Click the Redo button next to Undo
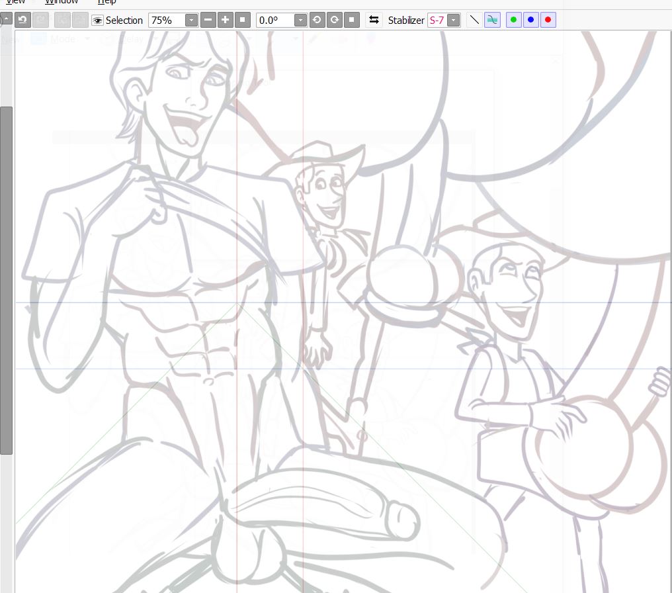The image size is (672, 593). (x=40, y=20)
